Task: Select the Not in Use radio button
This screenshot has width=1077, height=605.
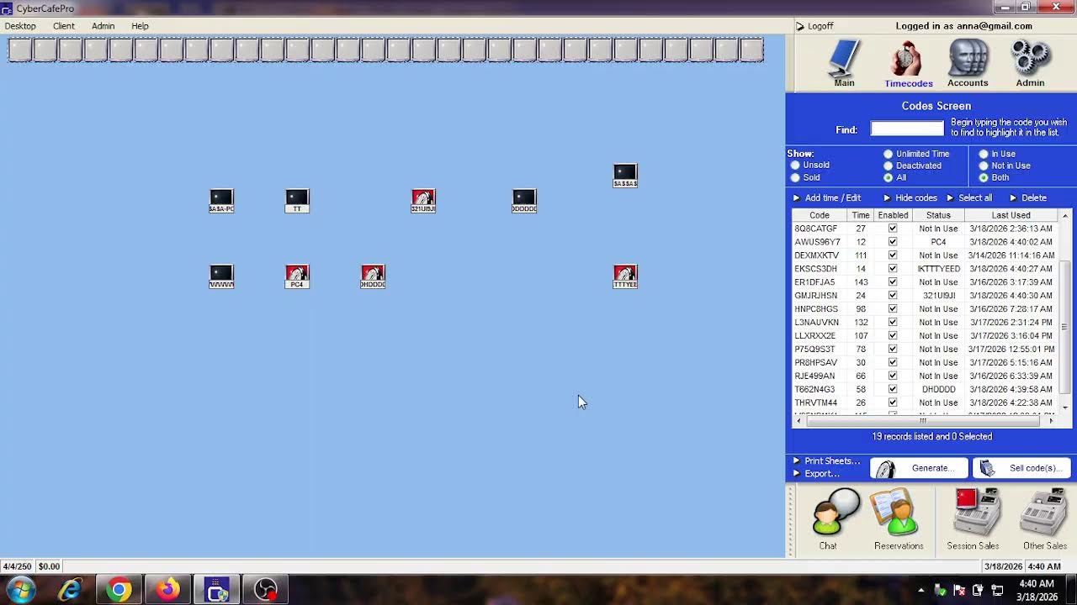Action: (x=983, y=166)
